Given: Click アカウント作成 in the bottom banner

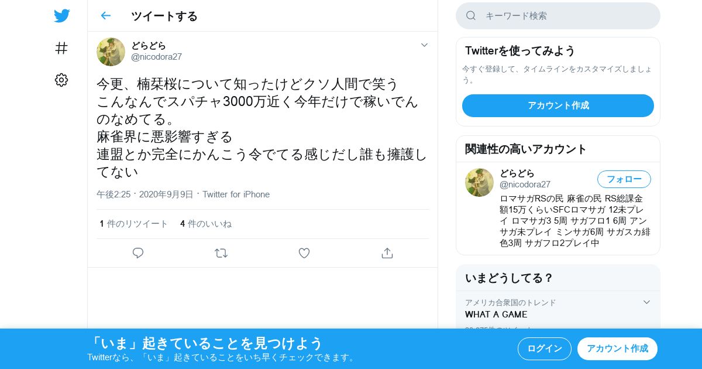Looking at the screenshot, I should point(617,348).
